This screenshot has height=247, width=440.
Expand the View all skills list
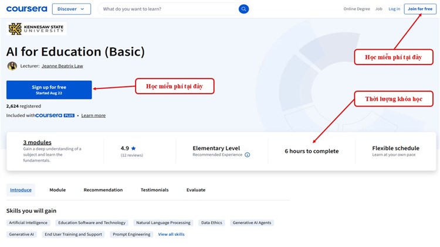(x=171, y=234)
